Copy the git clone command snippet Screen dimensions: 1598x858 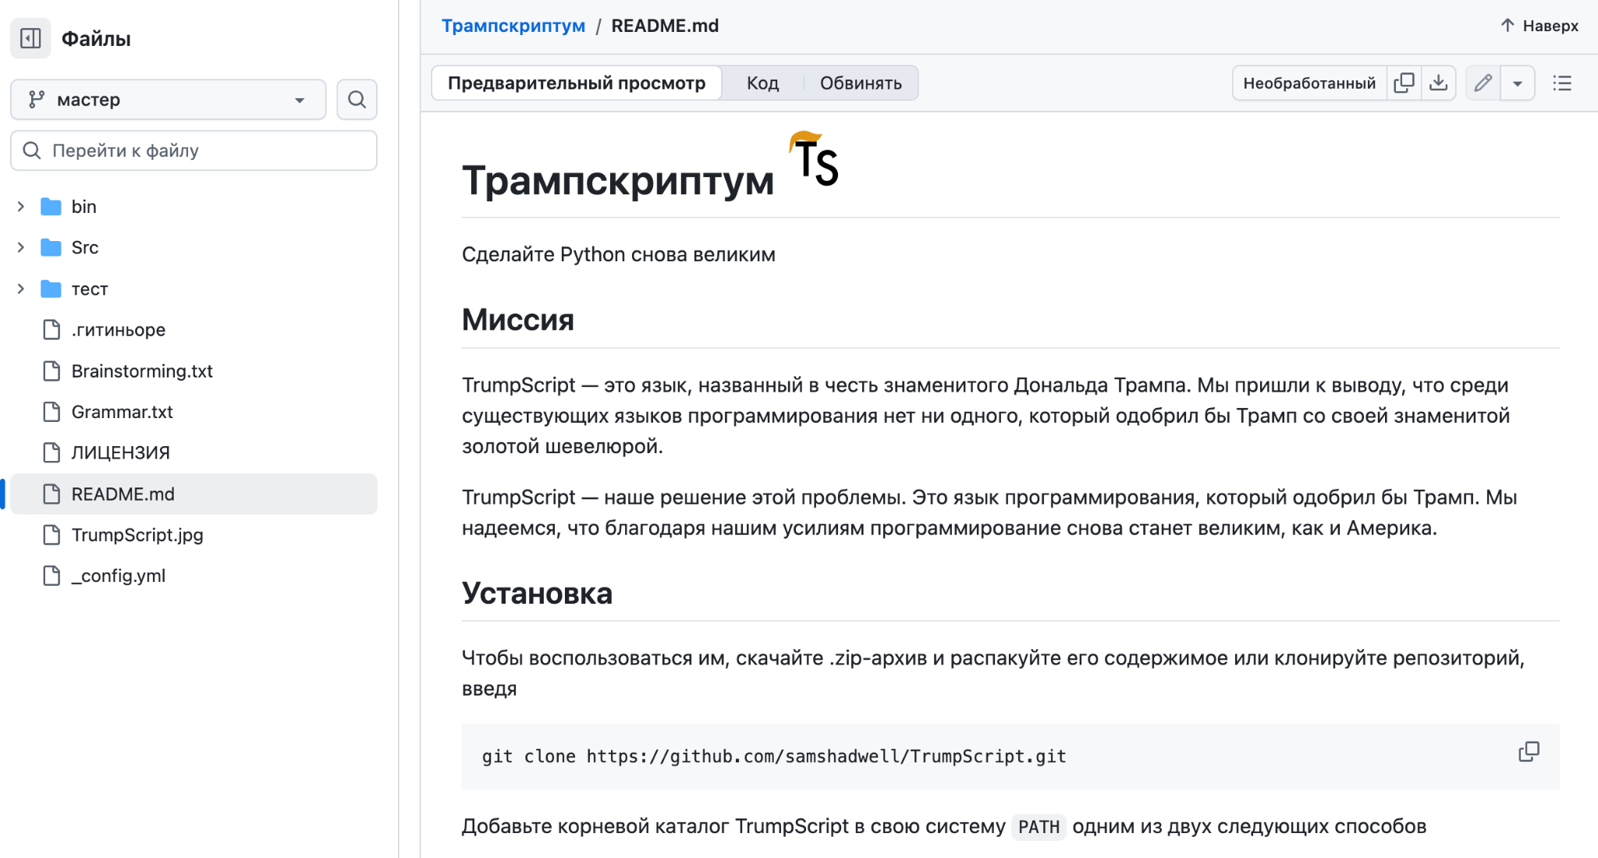tap(1529, 751)
